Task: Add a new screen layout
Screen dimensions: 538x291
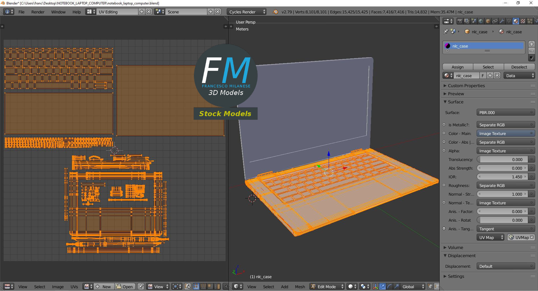Action: [142, 12]
